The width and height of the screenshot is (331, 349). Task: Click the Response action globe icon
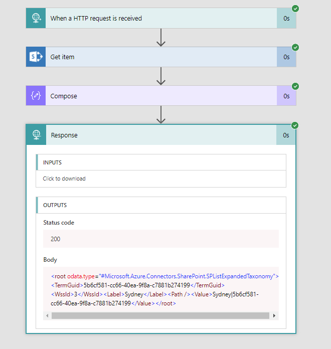pyautogui.click(x=36, y=135)
